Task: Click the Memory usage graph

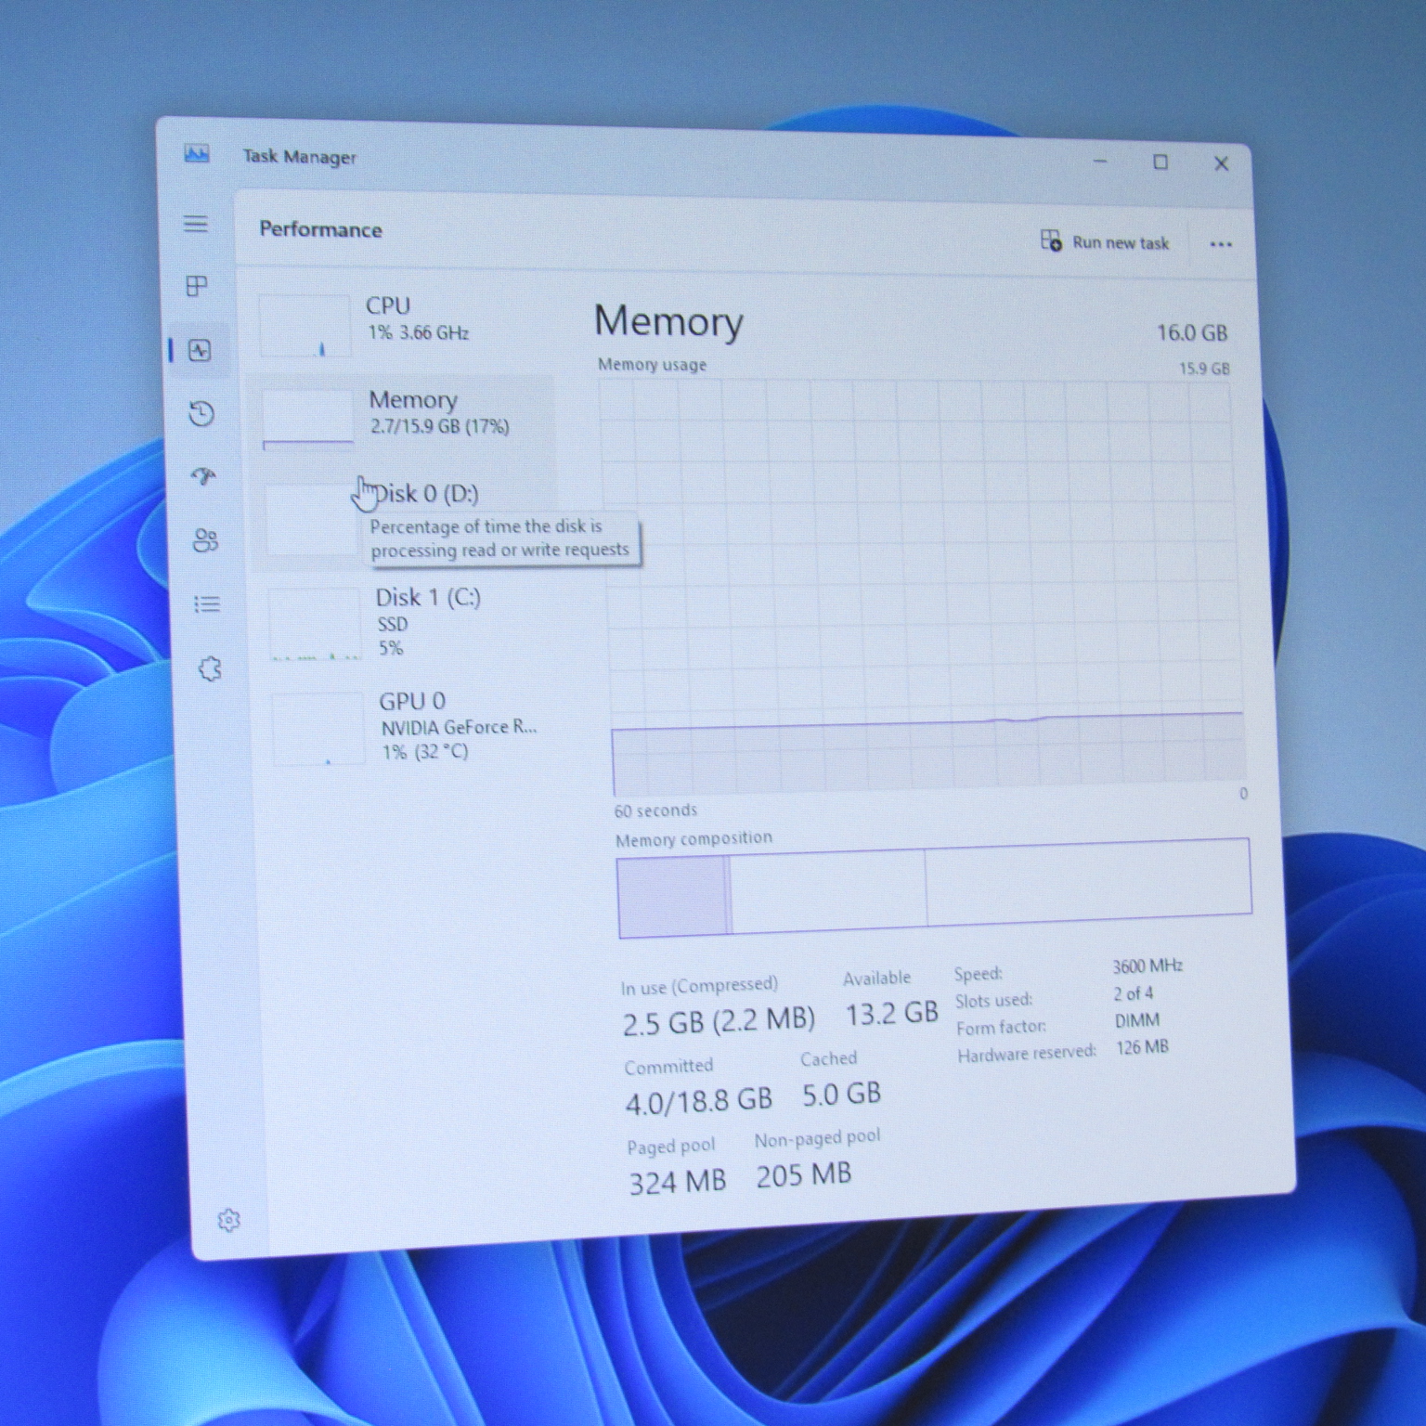Action: (x=924, y=585)
